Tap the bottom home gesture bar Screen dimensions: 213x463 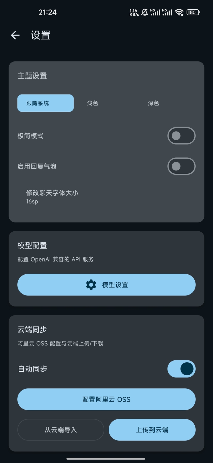click(106, 459)
